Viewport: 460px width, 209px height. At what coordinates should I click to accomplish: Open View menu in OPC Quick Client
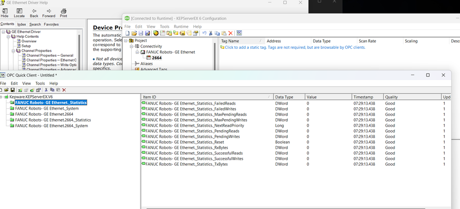pyautogui.click(x=26, y=83)
